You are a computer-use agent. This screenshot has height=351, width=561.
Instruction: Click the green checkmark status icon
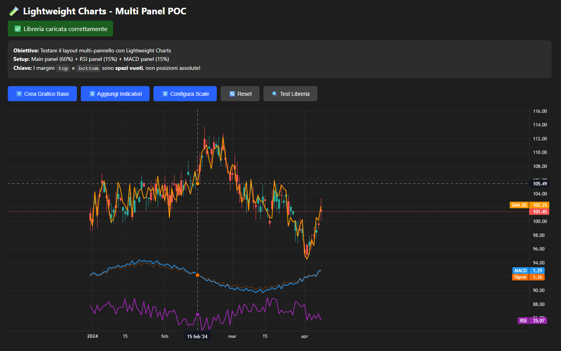17,29
